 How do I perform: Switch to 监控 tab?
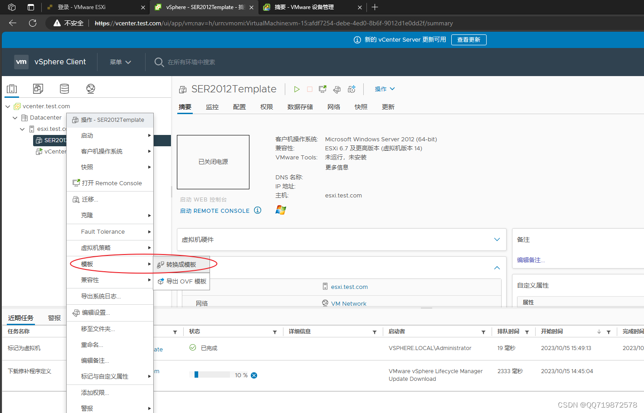click(212, 107)
